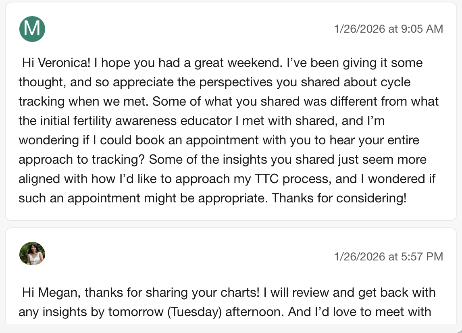Click the phrase 'approach to tracking?'
Image resolution: width=462 pixels, height=333 pixels.
pyautogui.click(x=81, y=159)
